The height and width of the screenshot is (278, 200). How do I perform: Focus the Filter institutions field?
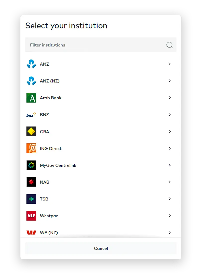coord(101,45)
